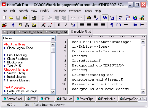Click the Copy icon in toolbar
Screen dimensions: 148x108
pyautogui.click(x=50, y=18)
